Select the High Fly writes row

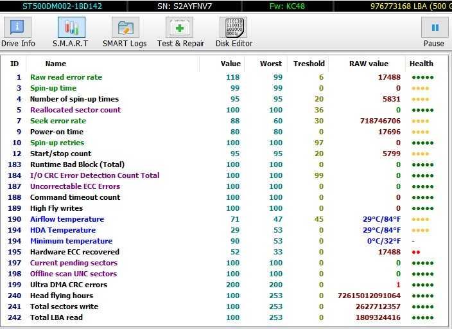coord(224,208)
